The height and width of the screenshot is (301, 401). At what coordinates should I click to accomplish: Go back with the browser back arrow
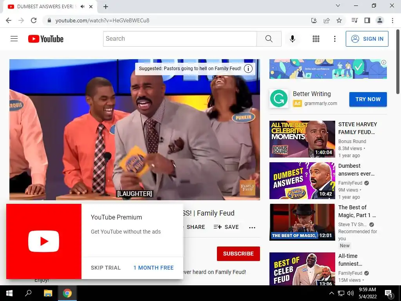coord(9,20)
